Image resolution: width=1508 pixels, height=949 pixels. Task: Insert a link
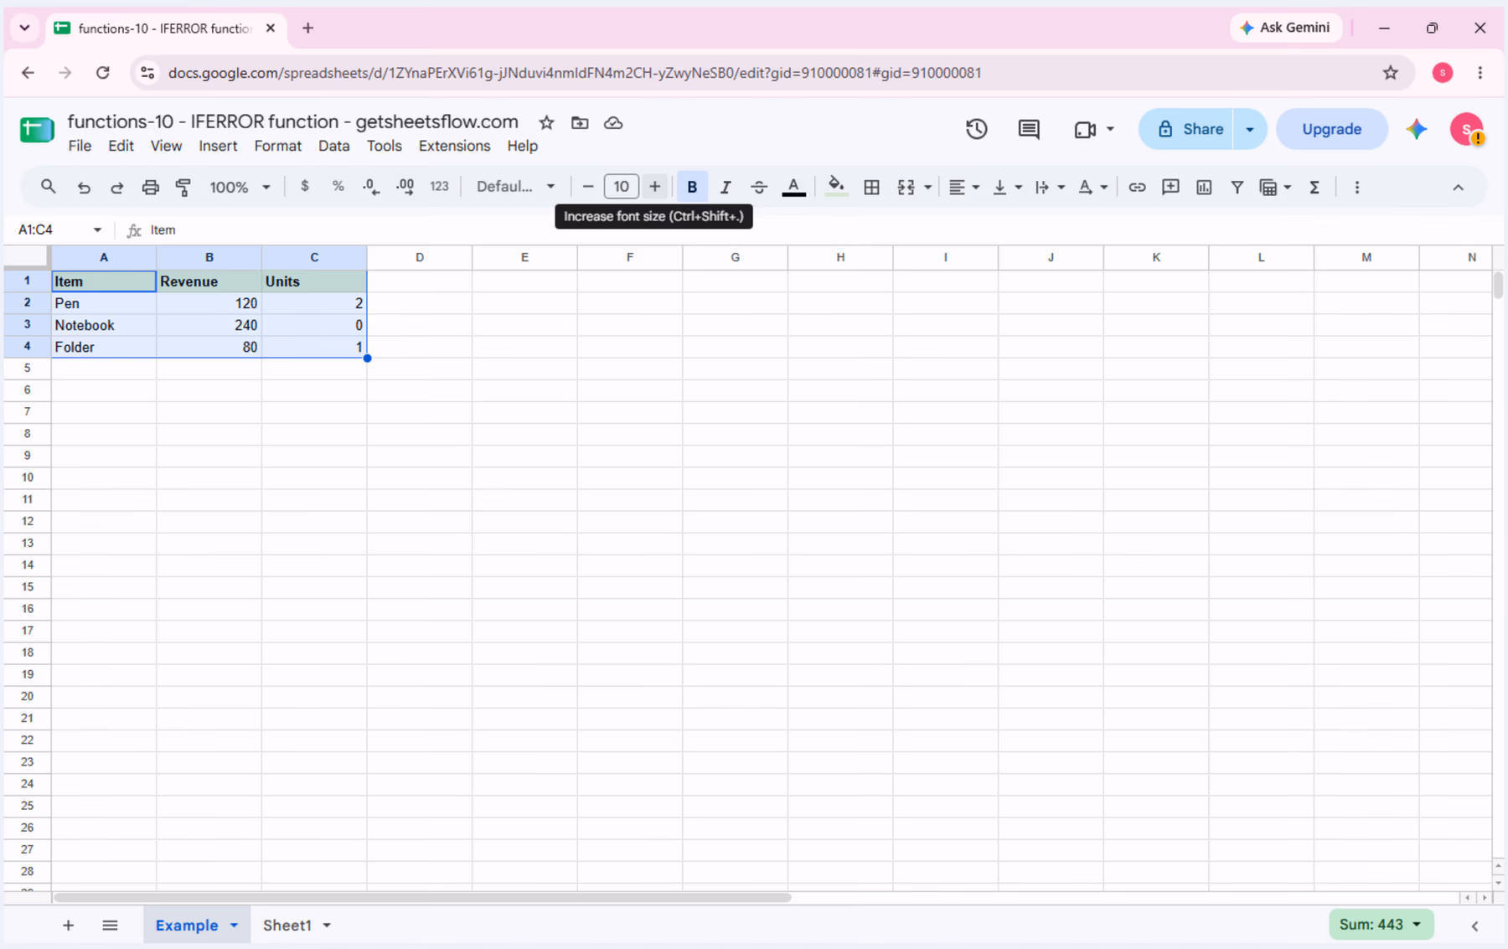point(1137,187)
